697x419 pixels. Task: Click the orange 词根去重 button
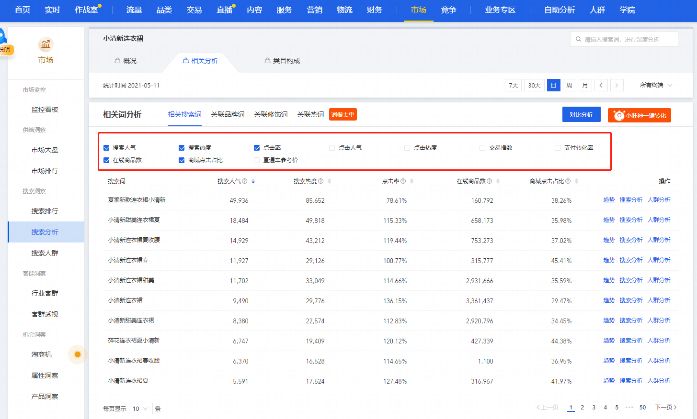343,114
